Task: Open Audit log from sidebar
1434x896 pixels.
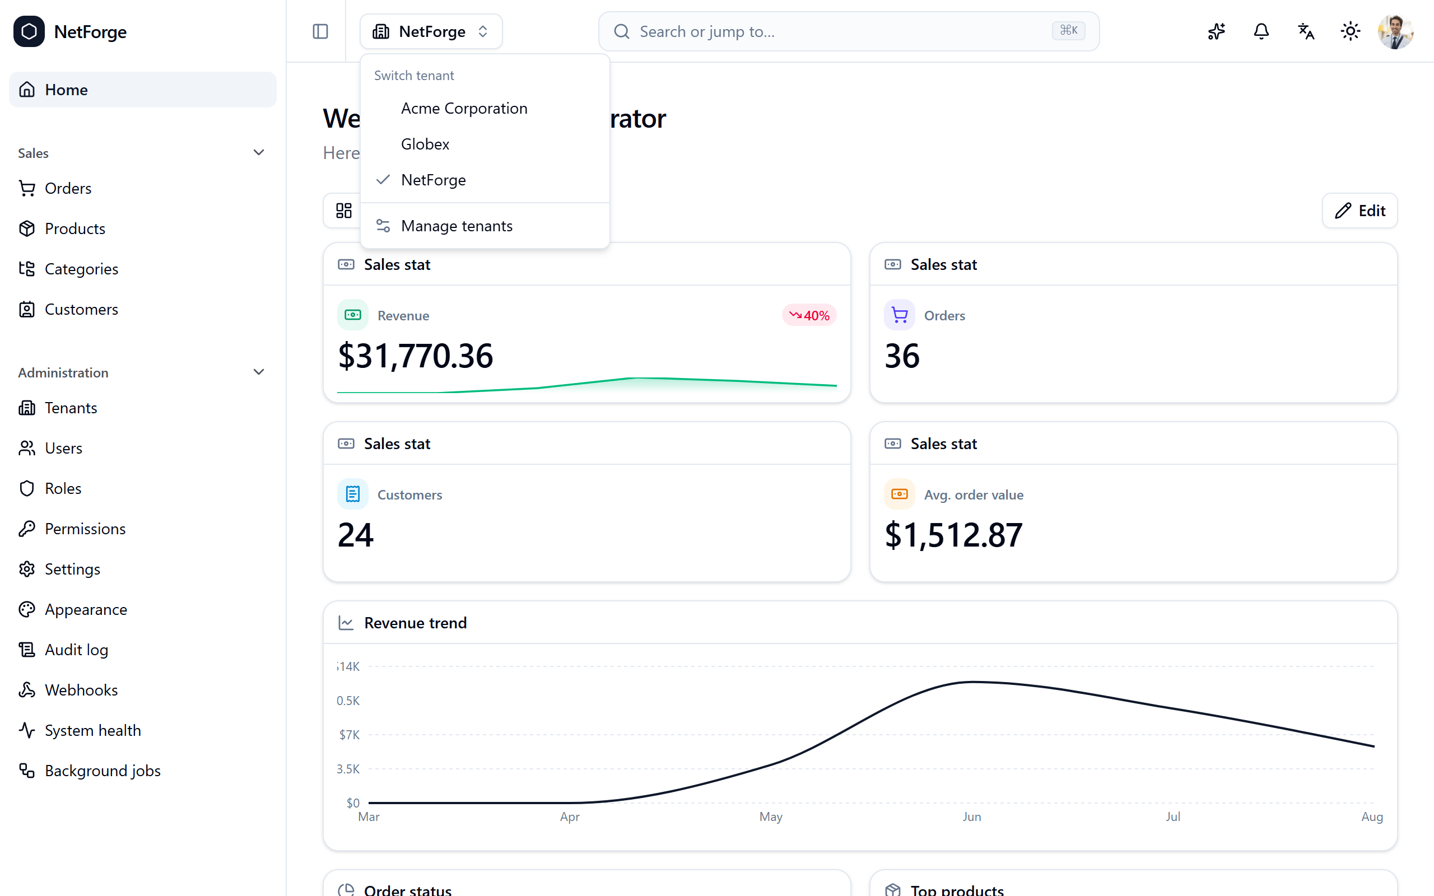Action: [143, 650]
